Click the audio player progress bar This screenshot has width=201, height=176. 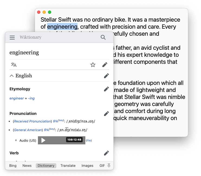coord(57,140)
